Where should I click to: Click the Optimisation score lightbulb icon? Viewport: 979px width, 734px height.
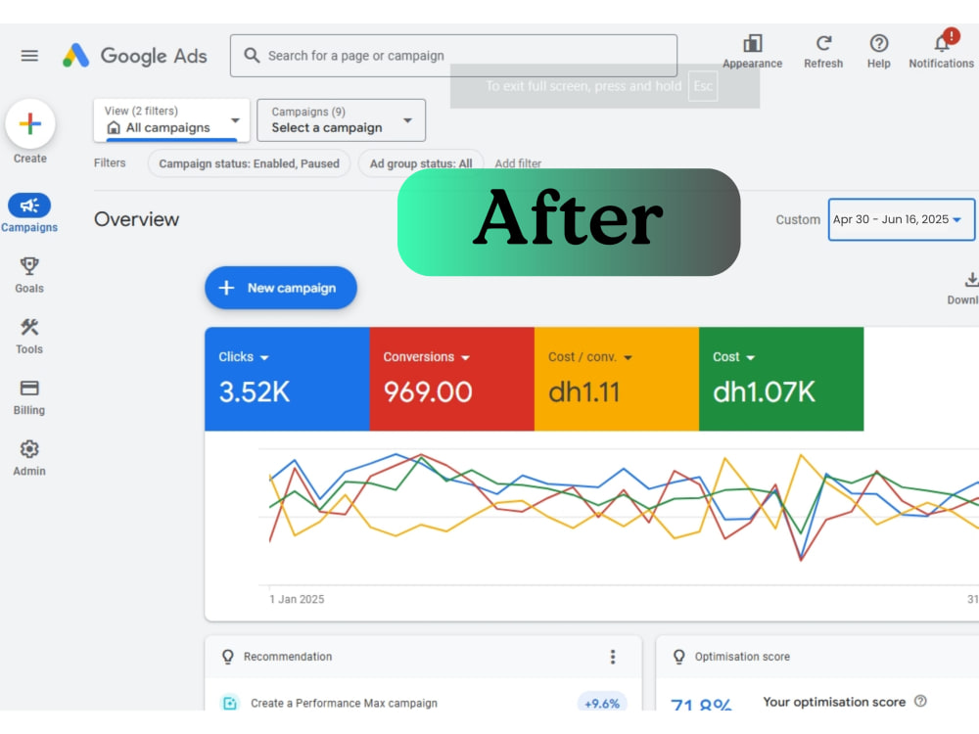coord(678,657)
